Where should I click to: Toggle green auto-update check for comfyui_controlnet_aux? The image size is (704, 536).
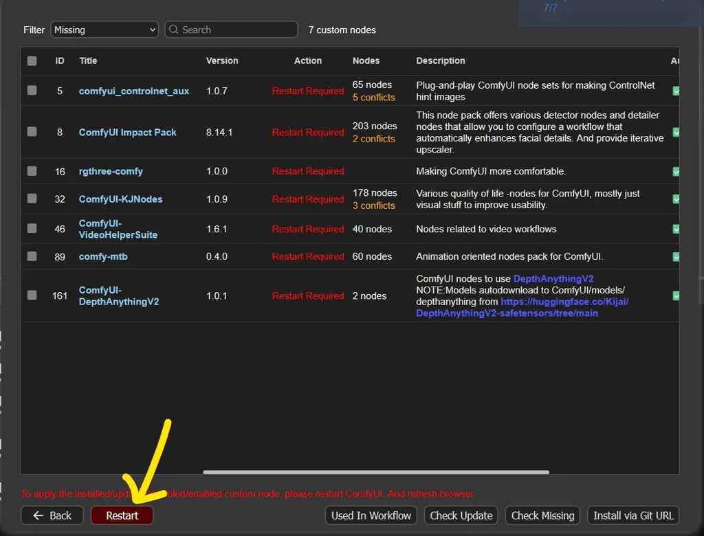point(674,90)
